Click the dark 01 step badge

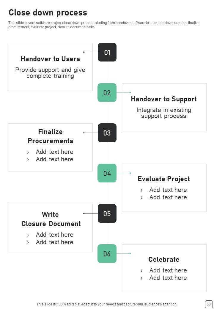(107, 52)
